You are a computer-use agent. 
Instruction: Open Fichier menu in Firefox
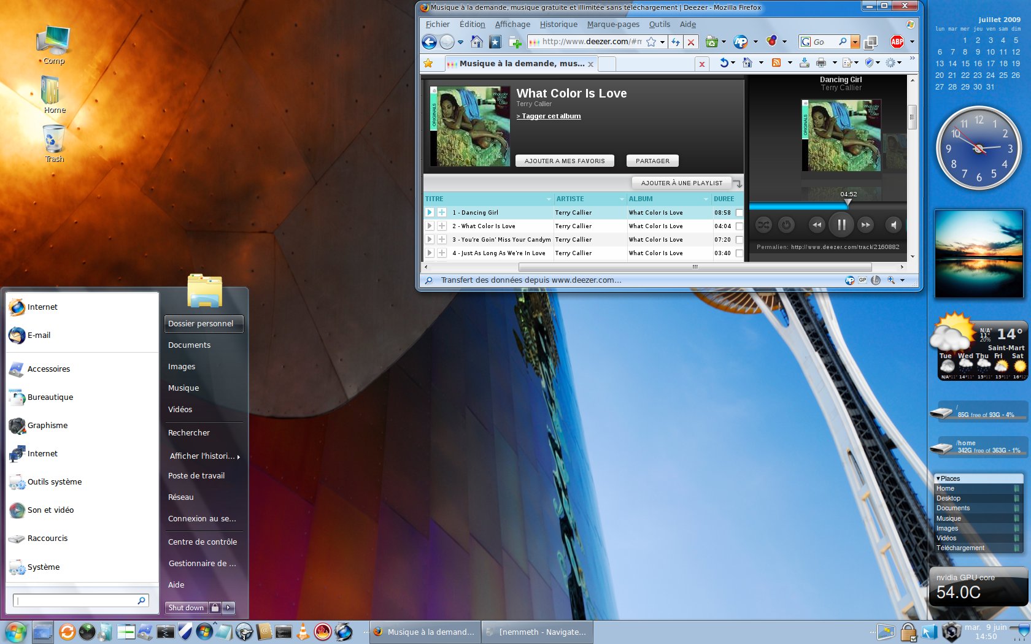click(438, 25)
